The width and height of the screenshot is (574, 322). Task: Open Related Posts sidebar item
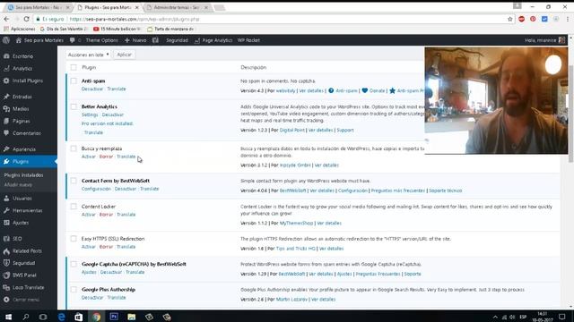[27, 251]
